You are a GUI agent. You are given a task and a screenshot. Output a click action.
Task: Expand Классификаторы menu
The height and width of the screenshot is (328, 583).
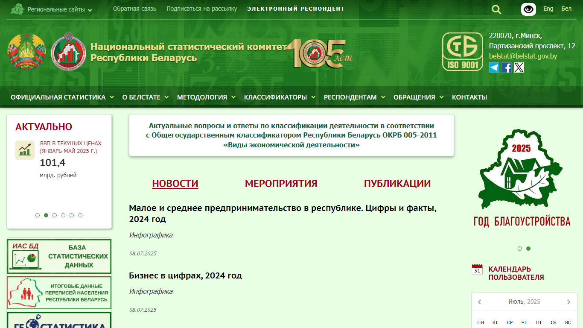click(x=280, y=97)
